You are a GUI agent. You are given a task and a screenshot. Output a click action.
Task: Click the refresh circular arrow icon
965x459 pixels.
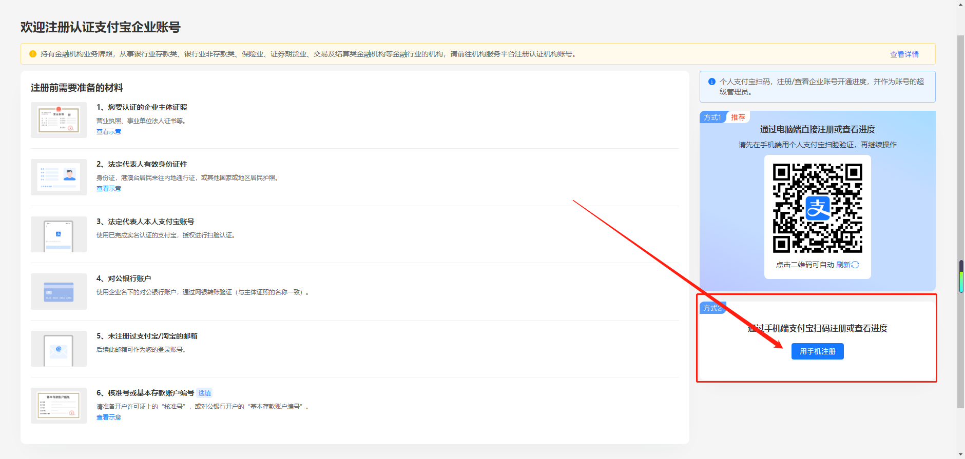click(855, 265)
